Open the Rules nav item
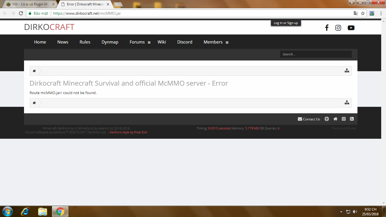The height and width of the screenshot is (217, 386). point(85,42)
